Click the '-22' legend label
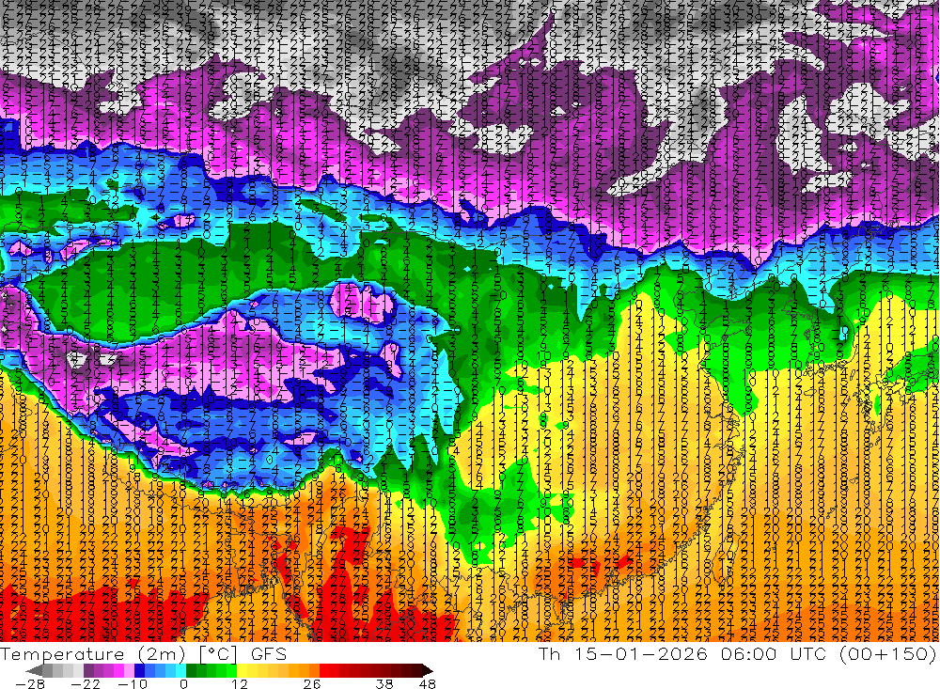This screenshot has width=940, height=689. point(86,683)
